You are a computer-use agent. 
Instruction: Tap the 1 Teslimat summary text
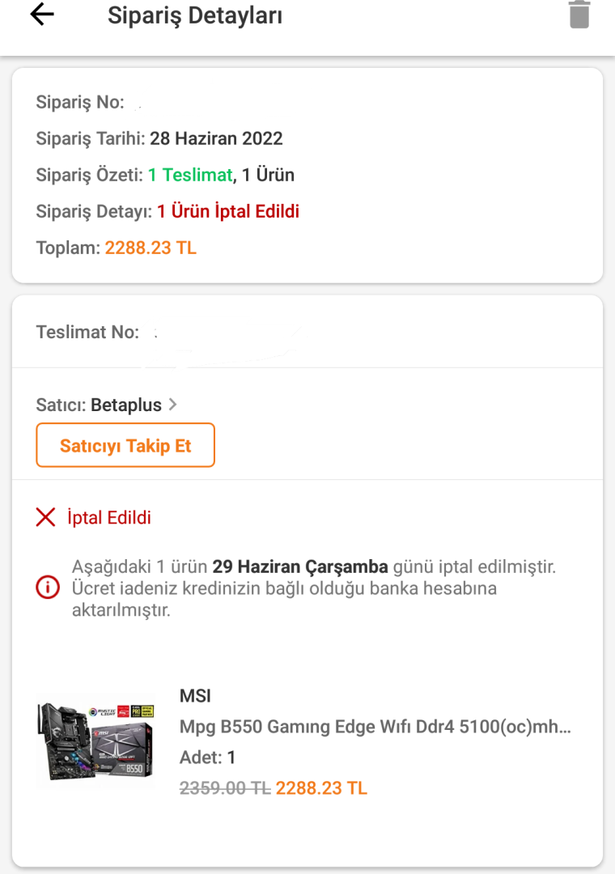(190, 175)
